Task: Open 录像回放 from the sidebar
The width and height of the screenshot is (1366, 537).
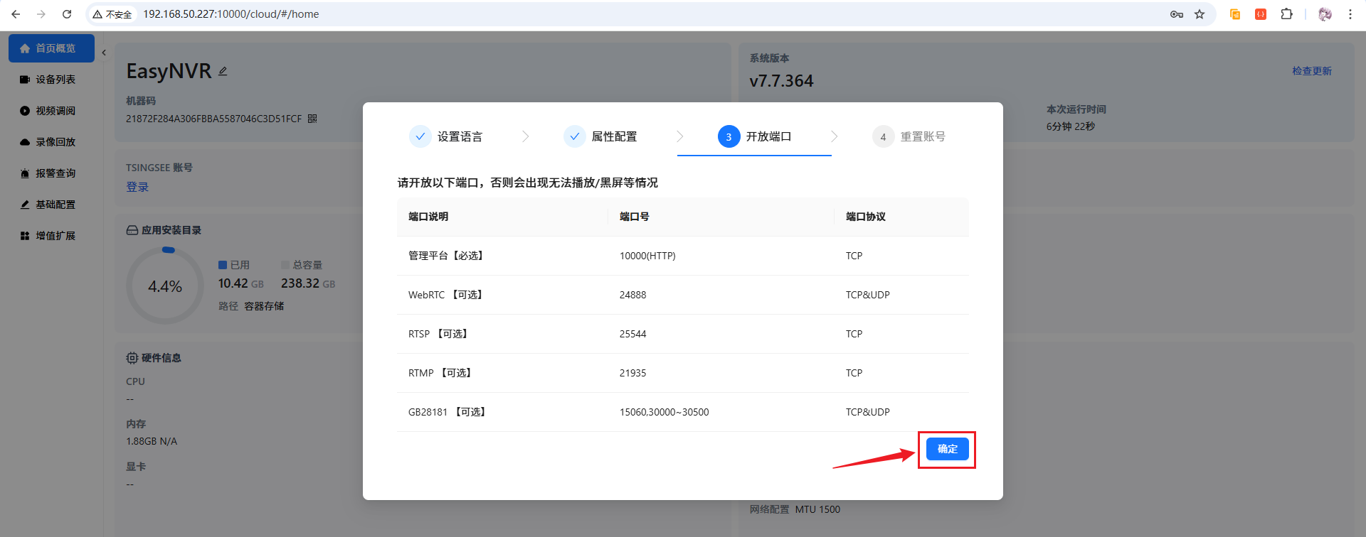Action: (55, 142)
